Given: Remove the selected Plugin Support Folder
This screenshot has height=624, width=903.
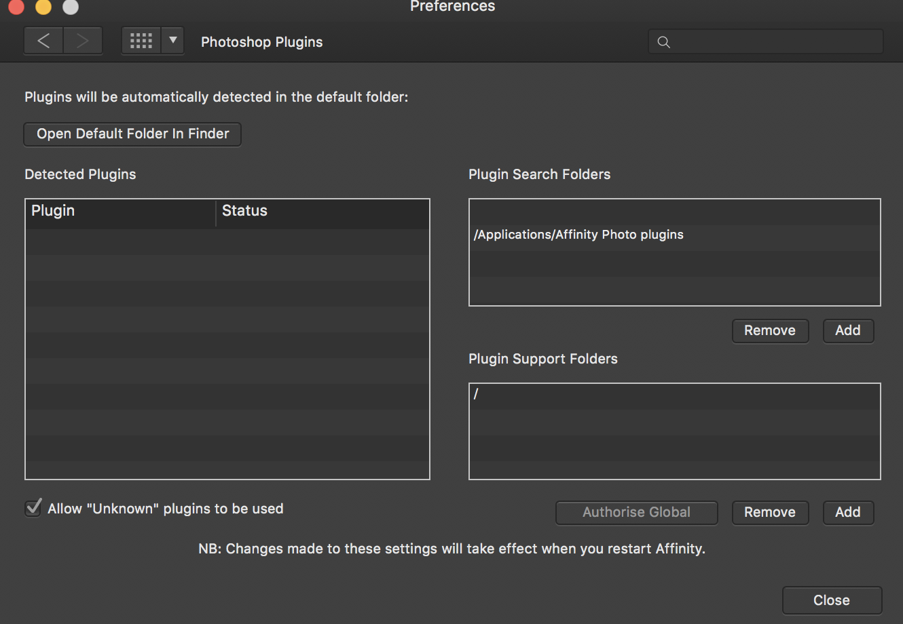Looking at the screenshot, I should (770, 512).
